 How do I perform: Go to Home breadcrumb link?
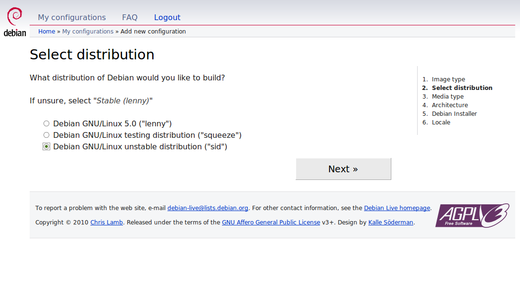[x=47, y=31]
